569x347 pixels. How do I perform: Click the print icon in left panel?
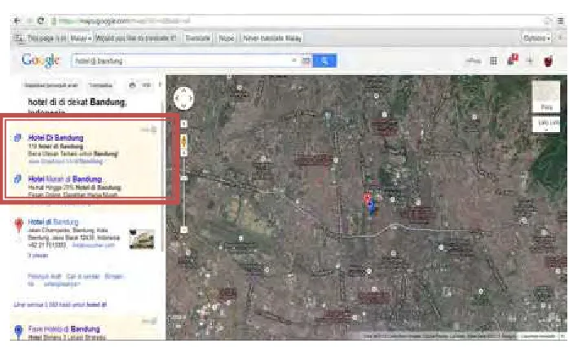tap(132, 86)
